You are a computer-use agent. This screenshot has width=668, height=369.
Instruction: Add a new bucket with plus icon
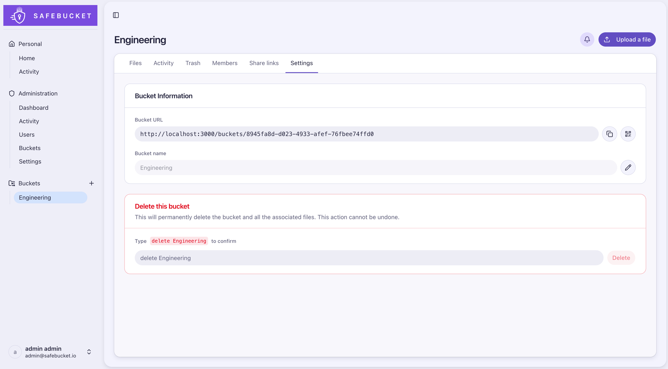(x=92, y=183)
